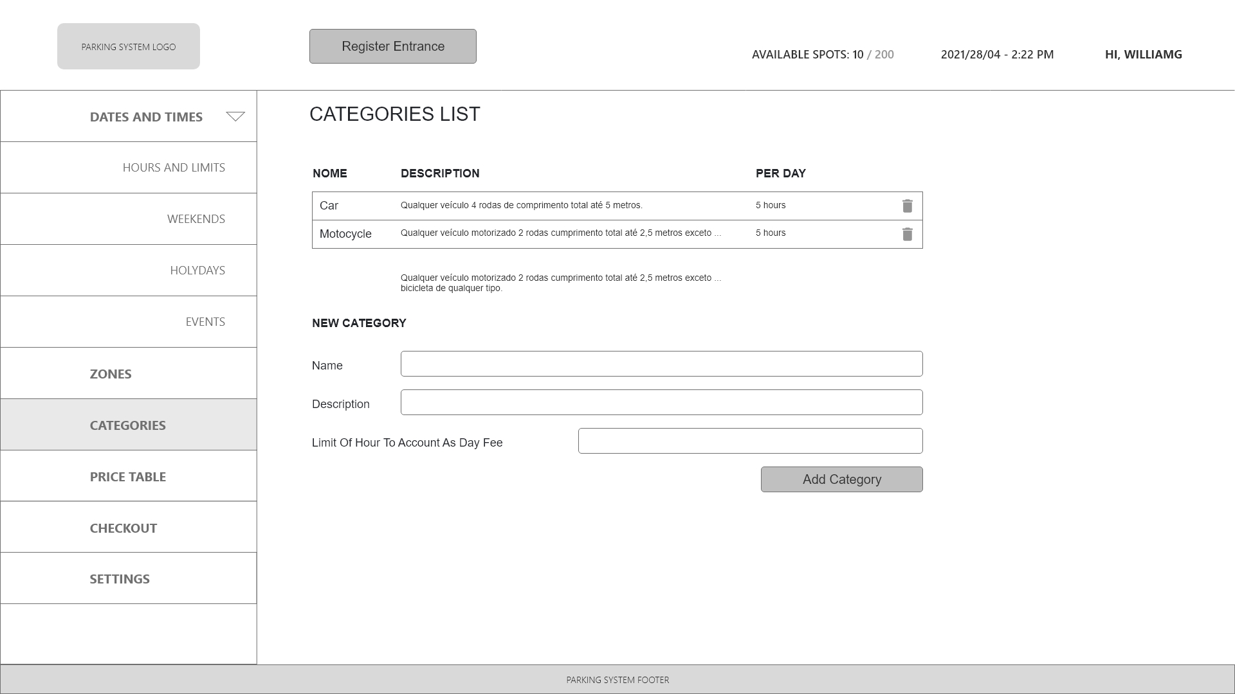1235x694 pixels.
Task: Select the Dates and Times menu header
Action: point(129,116)
